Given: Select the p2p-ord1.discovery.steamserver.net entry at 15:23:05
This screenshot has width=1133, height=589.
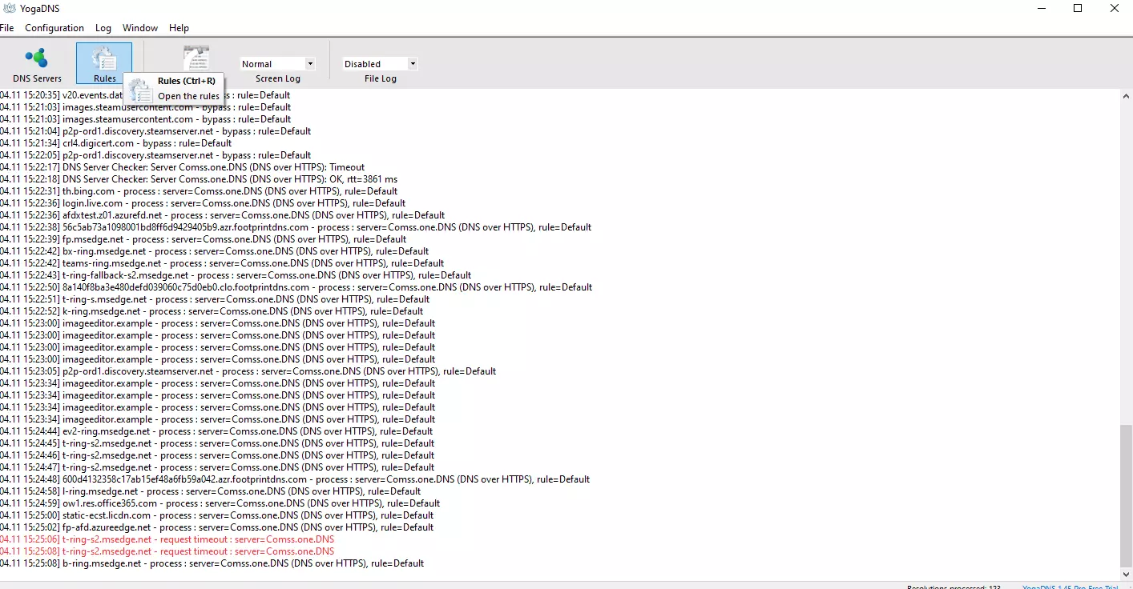Looking at the screenshot, I should point(248,371).
